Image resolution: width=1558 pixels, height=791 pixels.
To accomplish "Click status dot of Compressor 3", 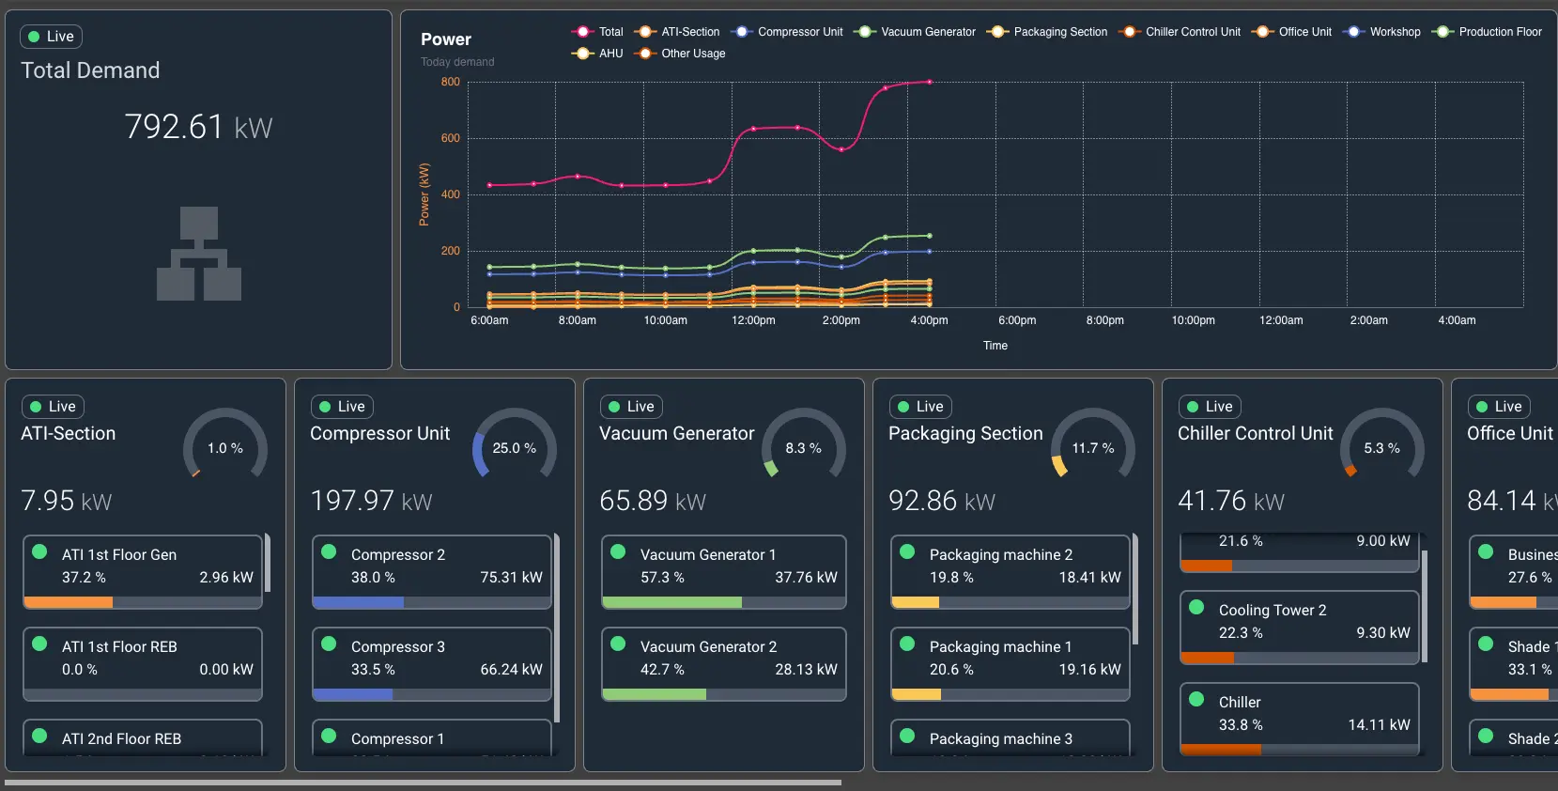I will pyautogui.click(x=329, y=644).
